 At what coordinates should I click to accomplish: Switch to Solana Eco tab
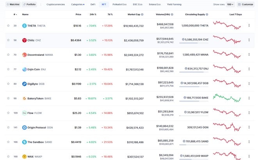click(155, 4)
